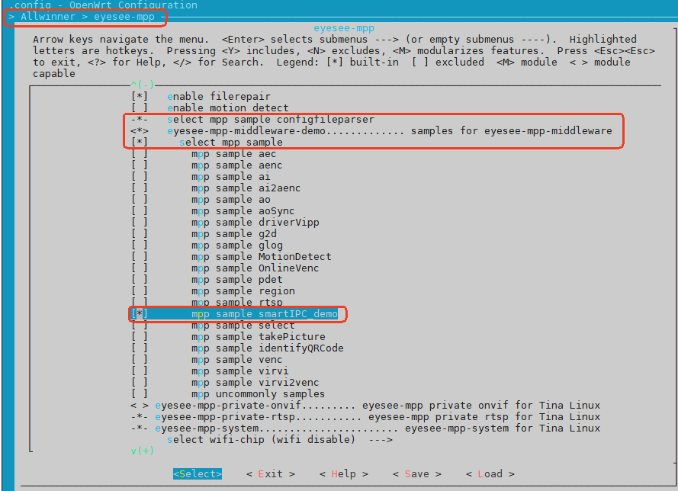Image resolution: width=678 pixels, height=491 pixels.
Task: Open the select wifi-chip submenu
Action: 279,440
